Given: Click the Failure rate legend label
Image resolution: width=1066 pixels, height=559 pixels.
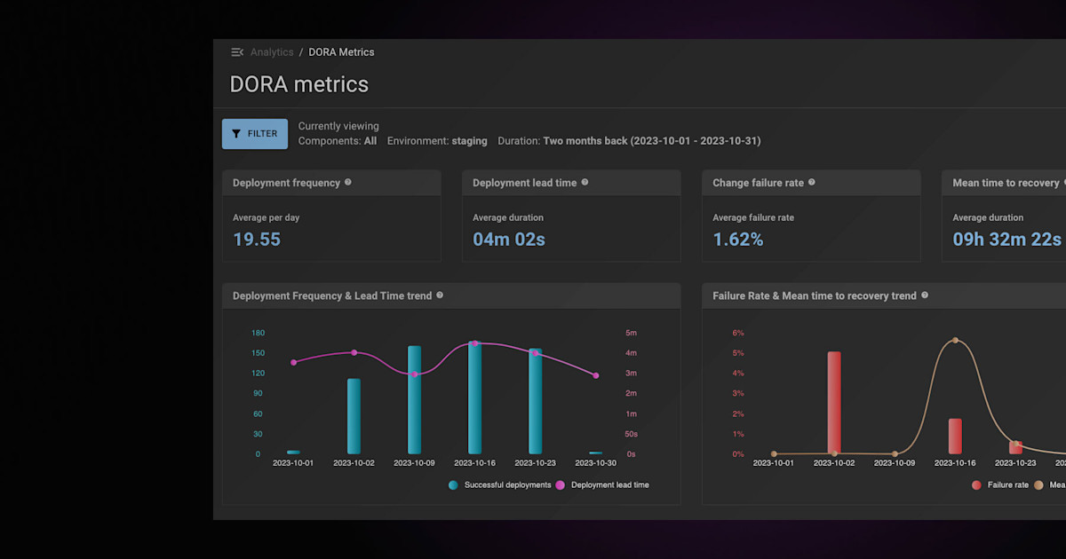Looking at the screenshot, I should coord(1008,485).
